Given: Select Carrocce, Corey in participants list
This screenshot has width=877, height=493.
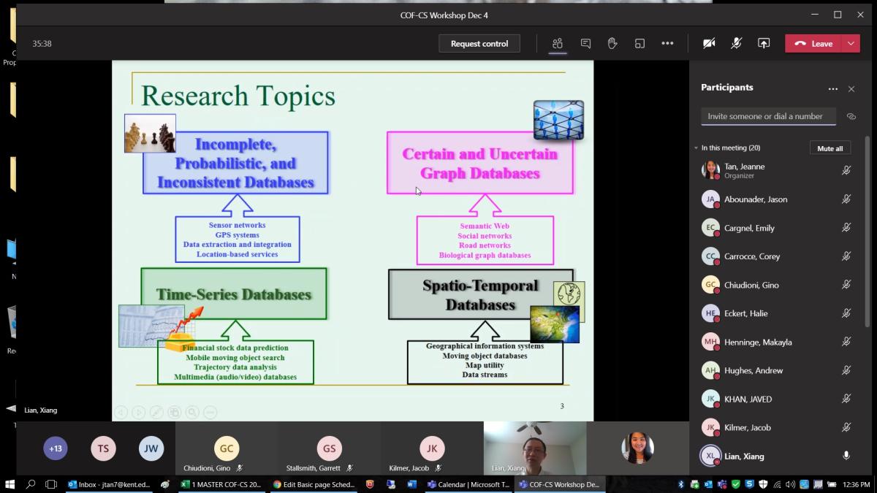Looking at the screenshot, I should click(x=751, y=256).
